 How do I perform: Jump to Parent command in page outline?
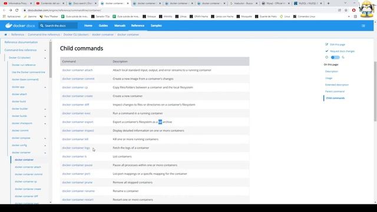tap(335, 92)
